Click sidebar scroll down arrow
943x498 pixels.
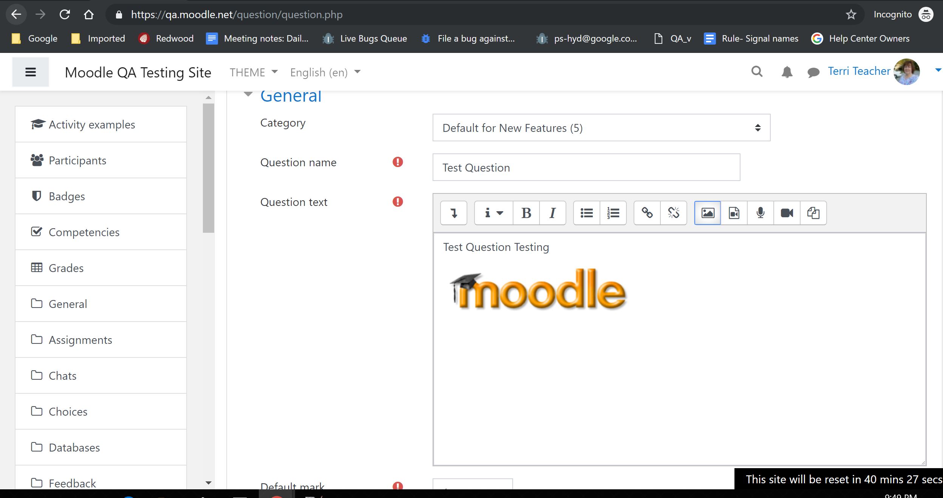208,483
